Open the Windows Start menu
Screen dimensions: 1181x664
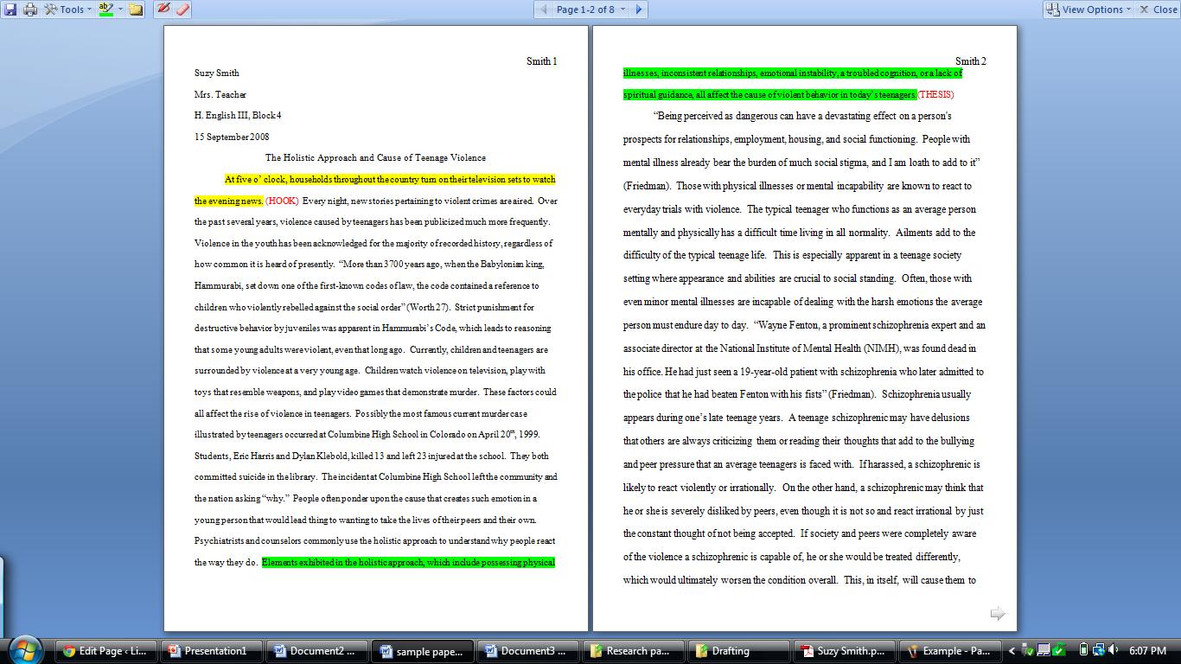(24, 650)
